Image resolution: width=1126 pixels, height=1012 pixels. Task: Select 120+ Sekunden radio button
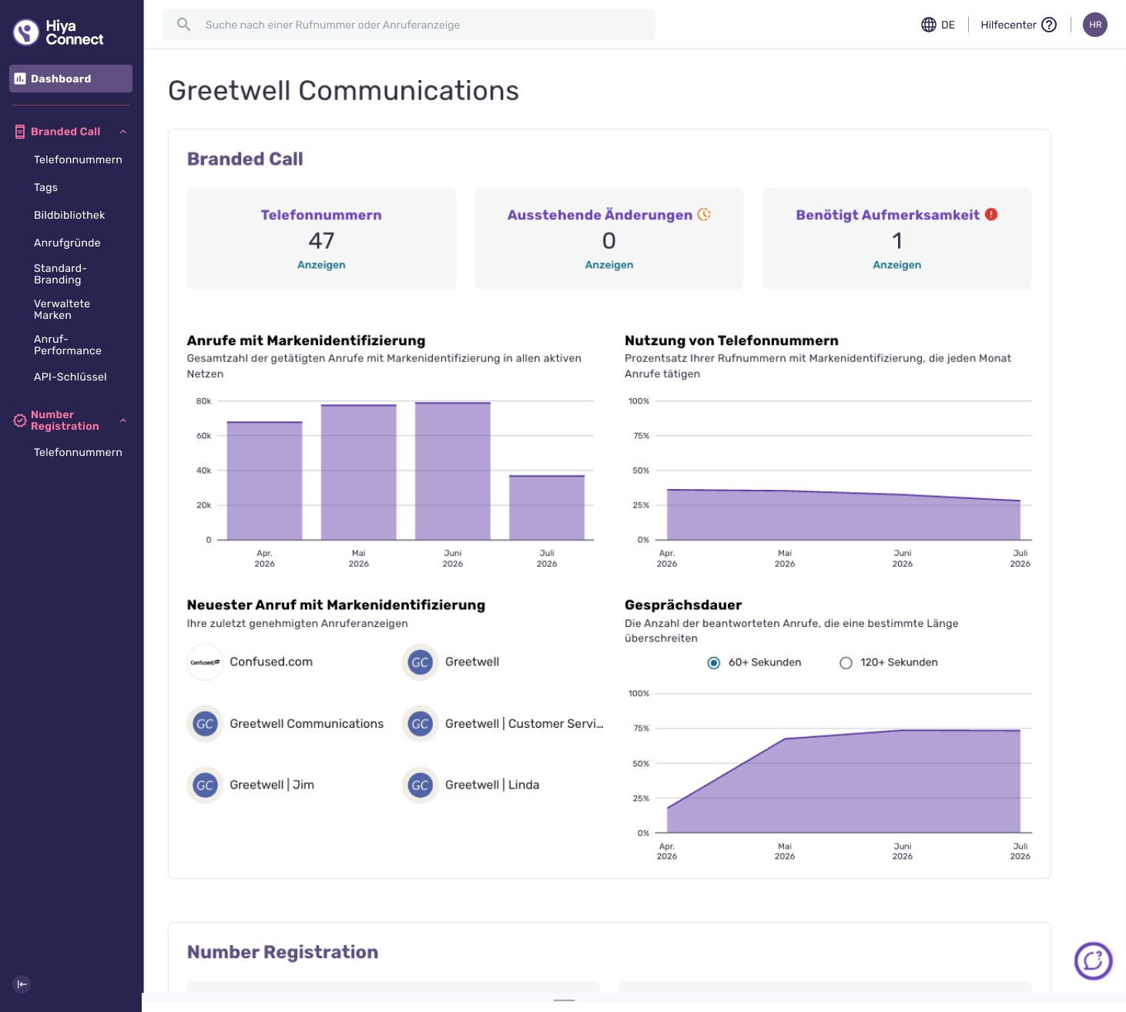click(846, 663)
